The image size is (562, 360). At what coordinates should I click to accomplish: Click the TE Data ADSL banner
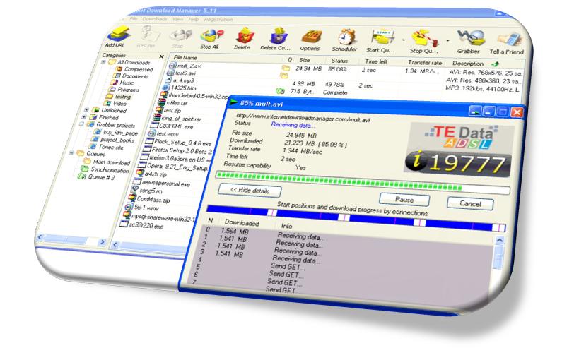tap(460, 150)
